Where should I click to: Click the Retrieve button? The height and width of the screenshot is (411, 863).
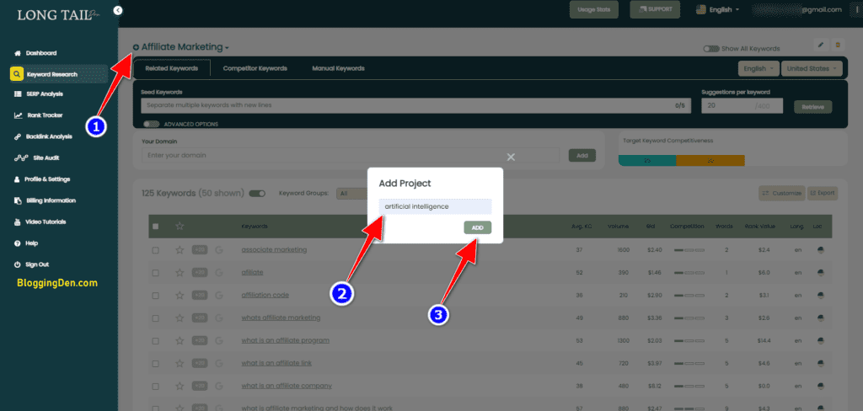tap(813, 107)
